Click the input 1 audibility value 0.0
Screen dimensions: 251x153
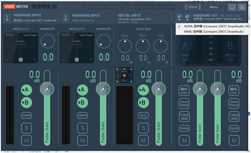(48, 57)
